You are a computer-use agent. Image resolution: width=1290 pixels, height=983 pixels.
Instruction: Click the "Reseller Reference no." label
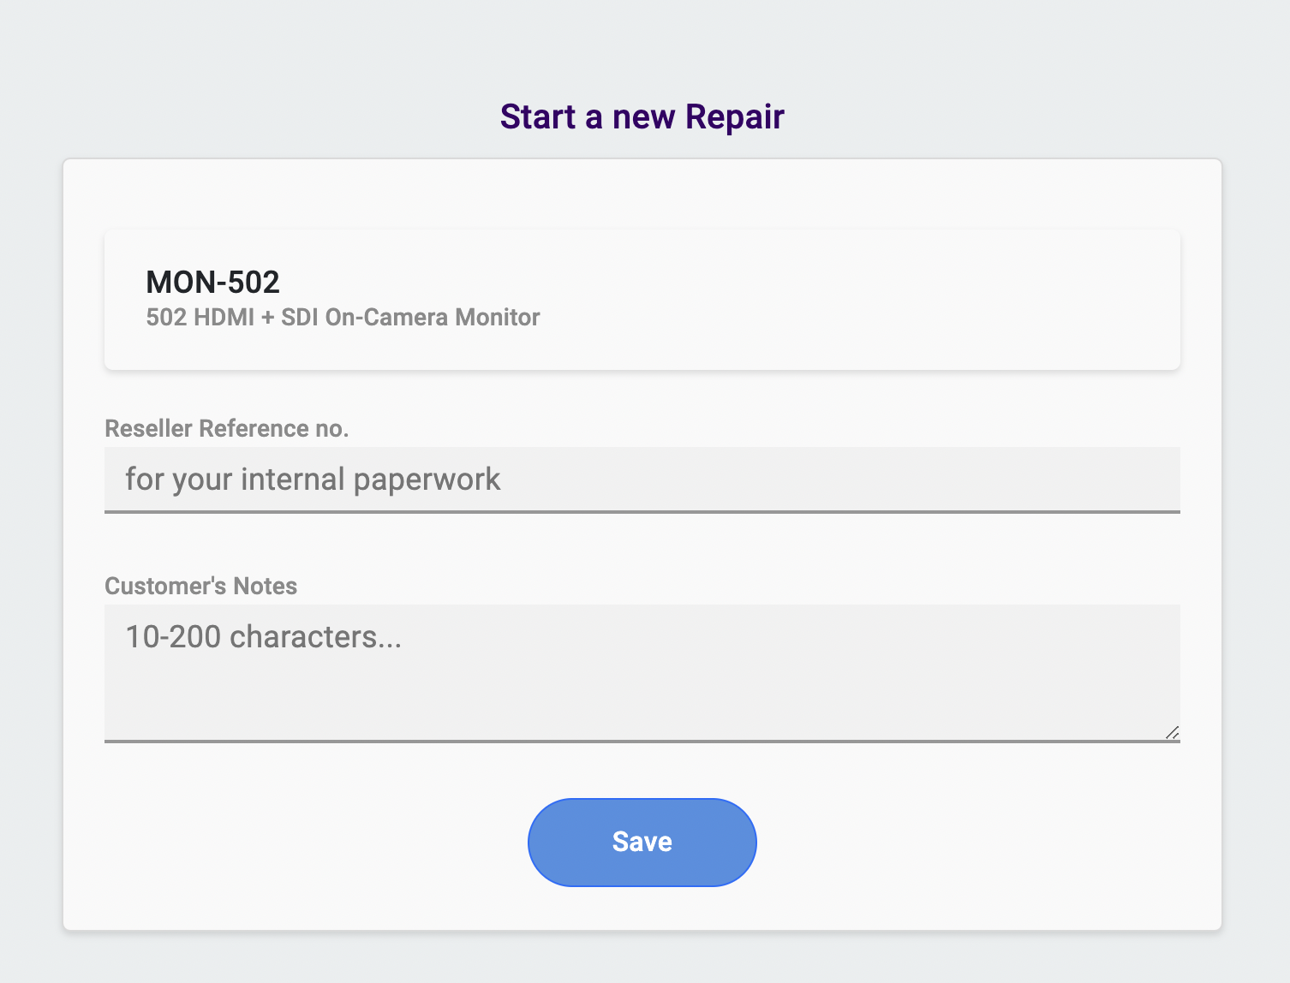point(226,428)
